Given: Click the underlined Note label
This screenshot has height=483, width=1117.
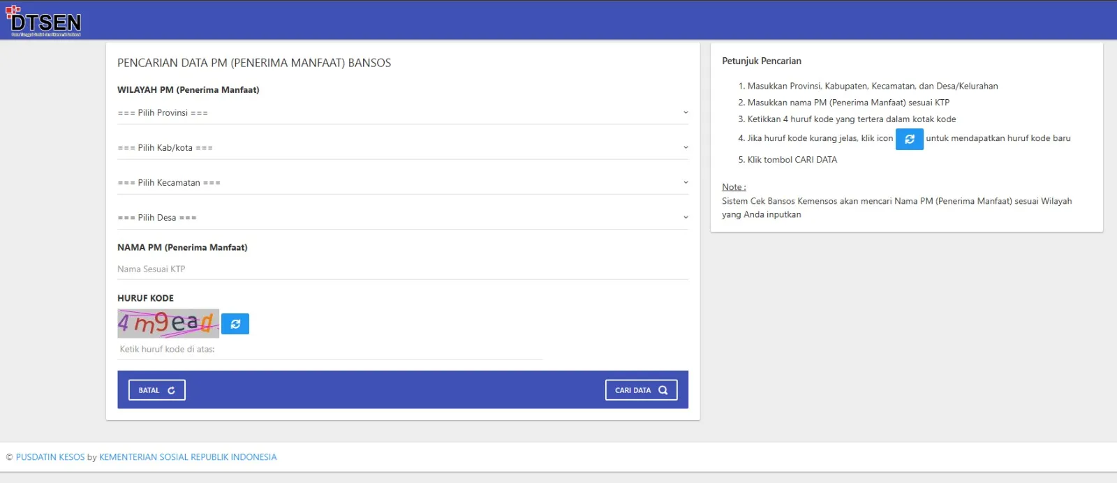Looking at the screenshot, I should click(x=734, y=187).
